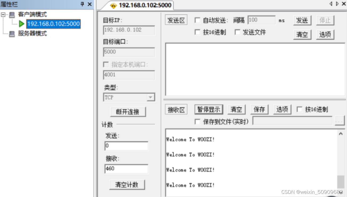Screen dimensions: 347x197
Task: Close the 属性栏 panel
Action: click(90, 4)
